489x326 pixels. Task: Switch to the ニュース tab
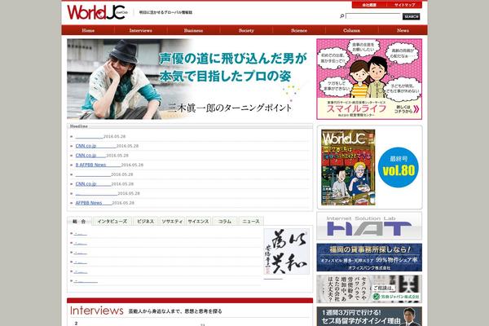251,221
